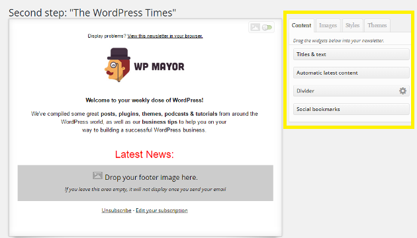The width and height of the screenshot is (417, 238).
Task: Toggle the header image switch
Action: (x=267, y=27)
